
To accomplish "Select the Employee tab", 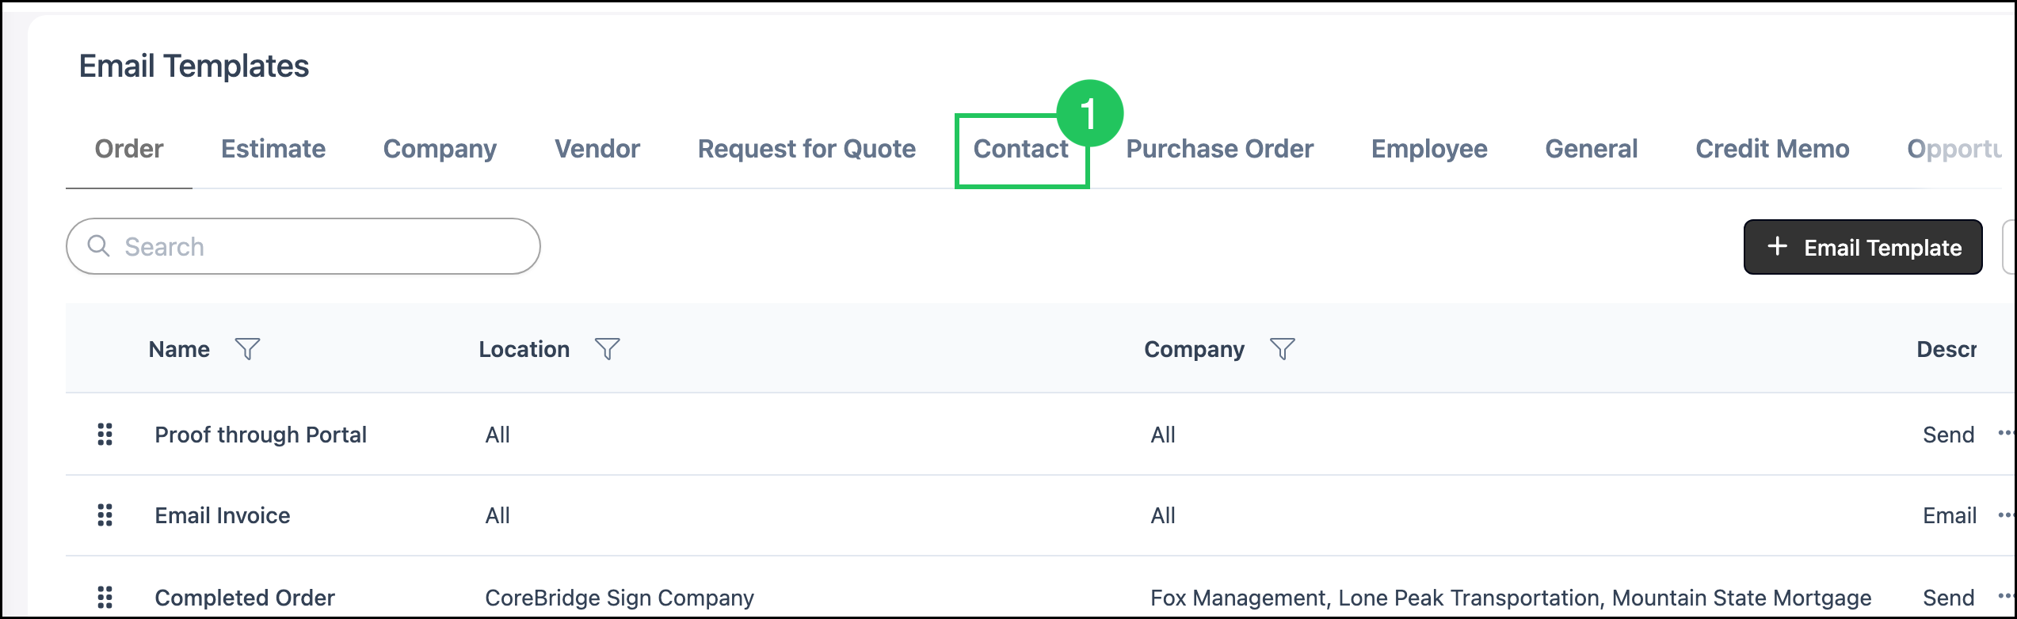I will pos(1429,149).
